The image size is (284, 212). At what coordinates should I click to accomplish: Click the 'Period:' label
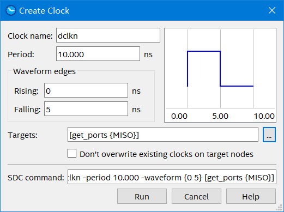[x=21, y=54]
